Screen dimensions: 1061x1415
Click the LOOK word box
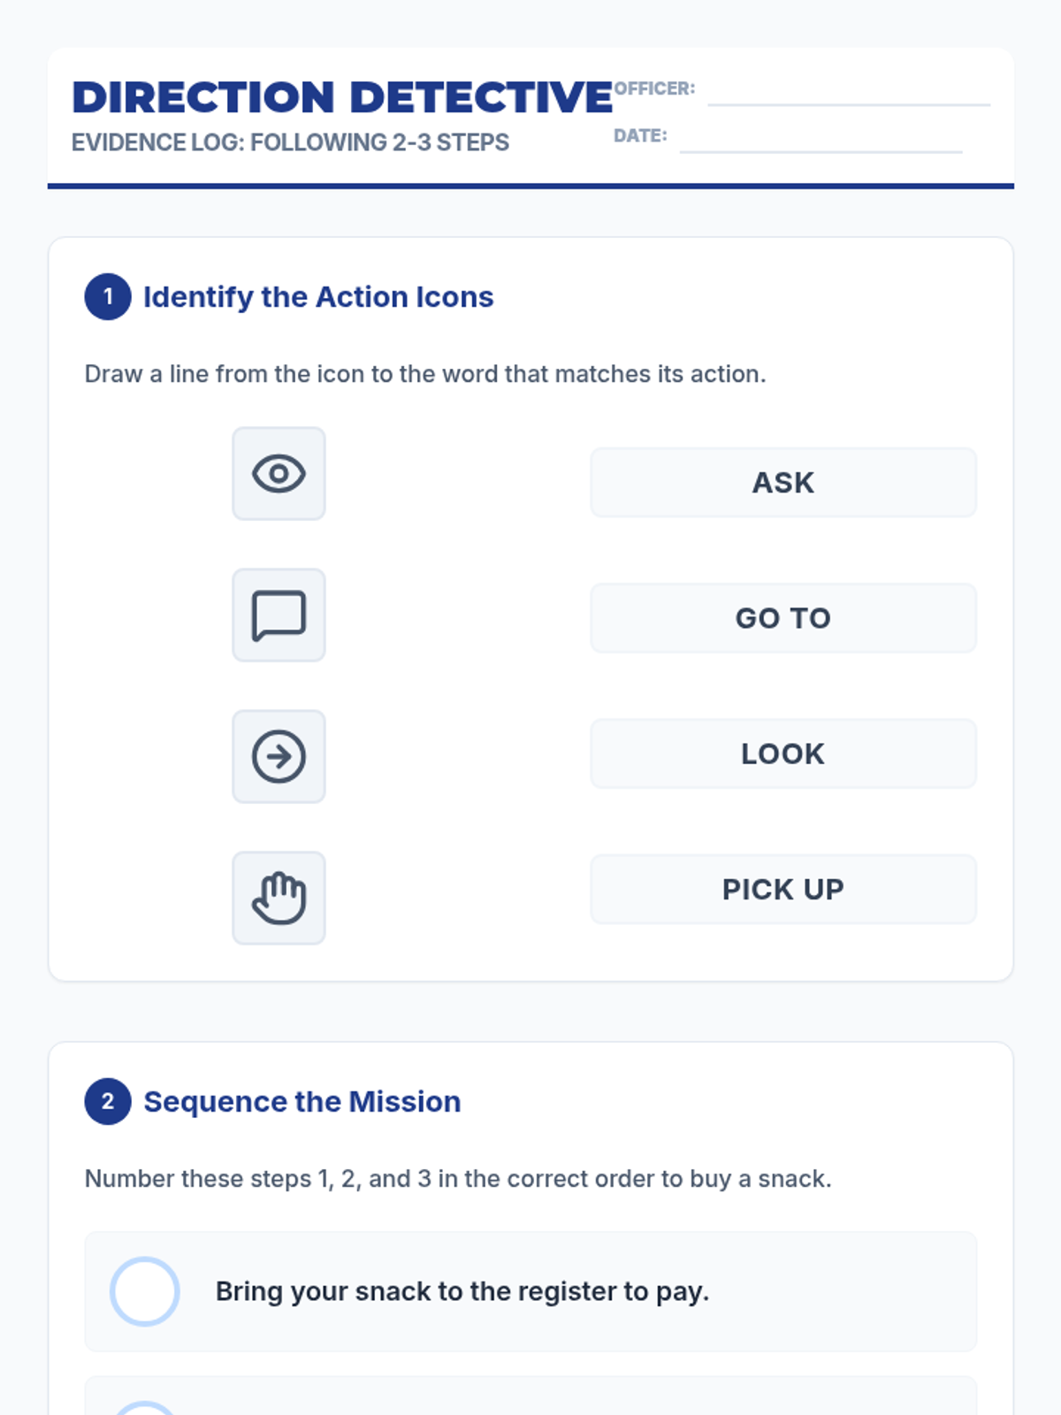pos(783,753)
